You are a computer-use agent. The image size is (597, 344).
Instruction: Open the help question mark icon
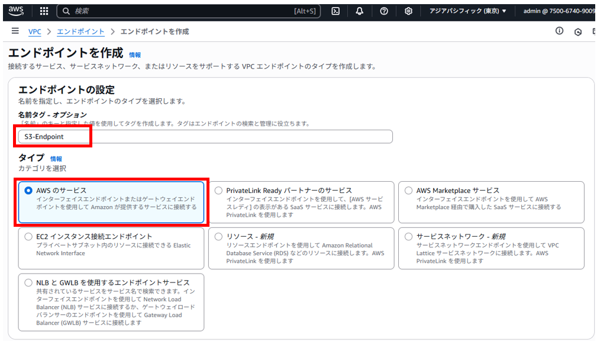point(384,11)
